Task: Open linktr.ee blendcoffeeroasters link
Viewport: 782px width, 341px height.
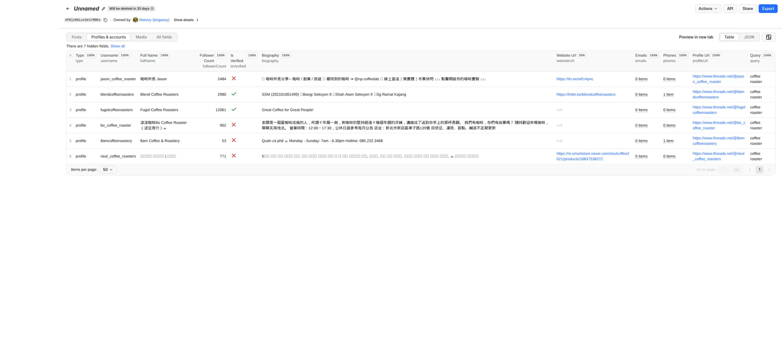Action: (586, 95)
